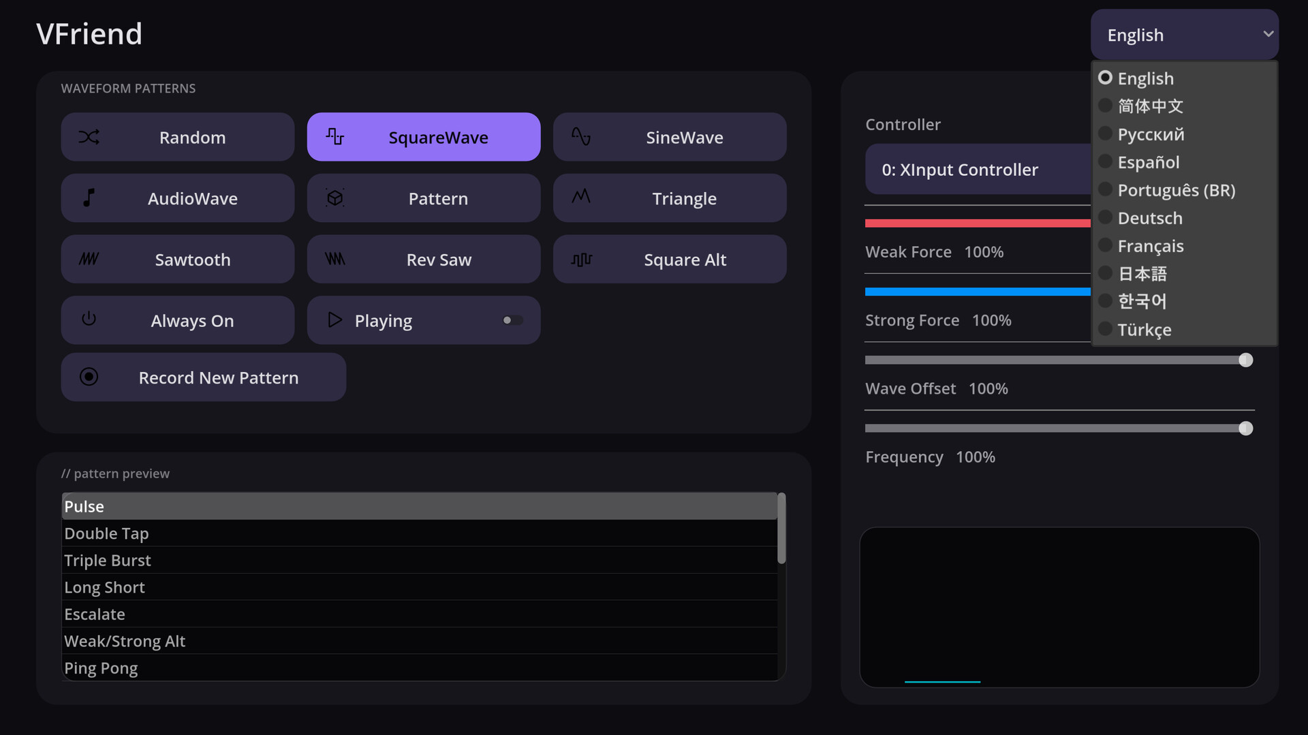This screenshot has width=1308, height=735.
Task: Select the Ping Pong pattern row
Action: pos(420,668)
